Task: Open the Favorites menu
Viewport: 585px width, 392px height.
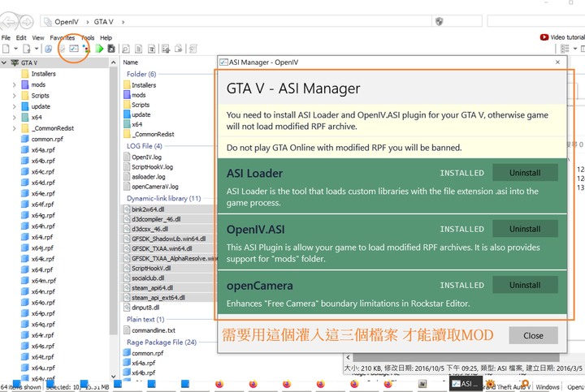Action: click(x=63, y=37)
